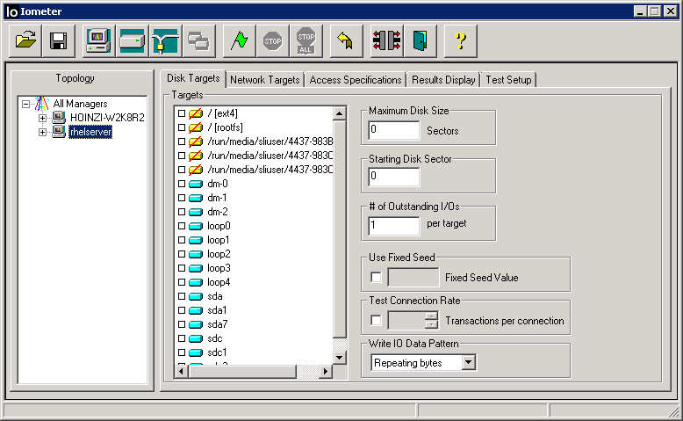Toggle the Test Connection Rate checkbox
This screenshot has height=421, width=683.
tap(377, 321)
